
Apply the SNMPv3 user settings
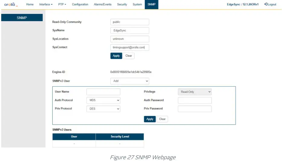pyautogui.click(x=150, y=119)
